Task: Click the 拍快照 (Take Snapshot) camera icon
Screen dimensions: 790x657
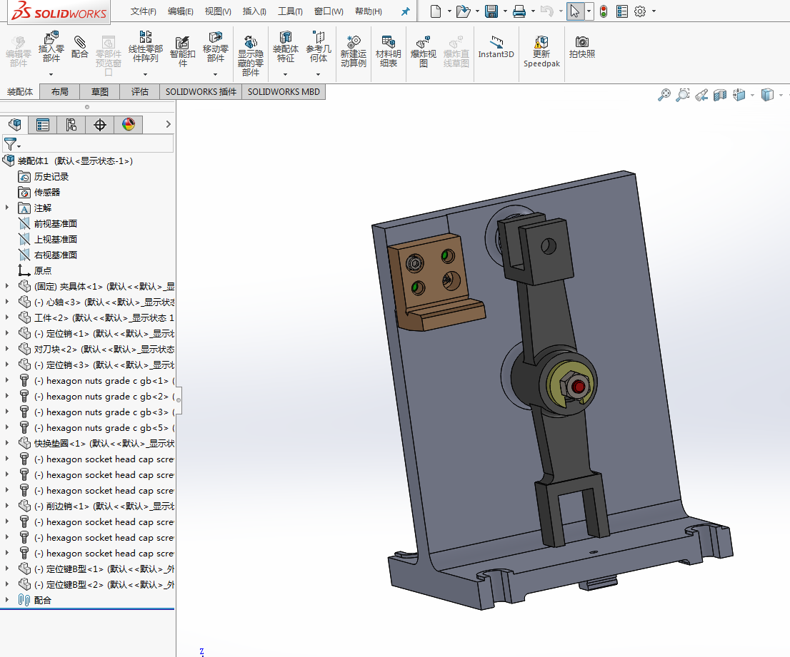Action: pos(582,46)
